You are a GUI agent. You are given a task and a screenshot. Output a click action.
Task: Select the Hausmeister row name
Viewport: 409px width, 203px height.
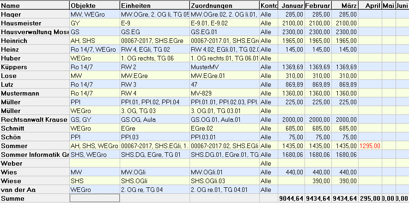pyautogui.click(x=35, y=23)
